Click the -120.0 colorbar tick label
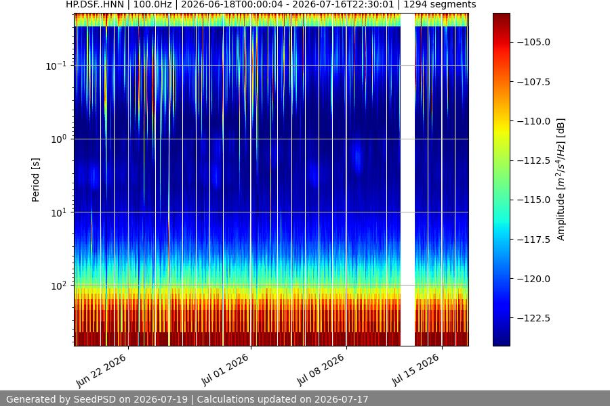 pos(534,279)
